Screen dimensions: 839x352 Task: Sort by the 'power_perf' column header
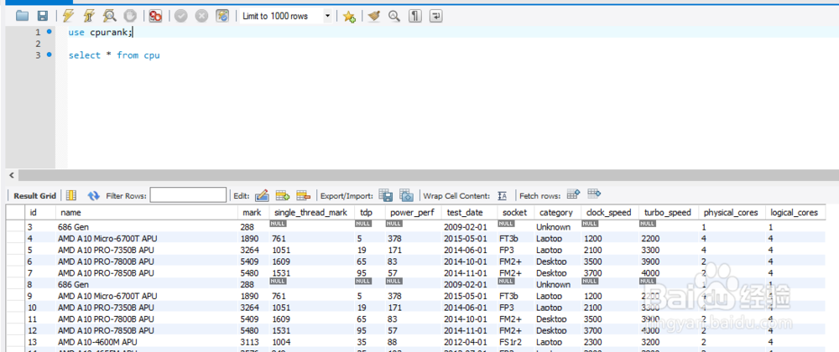pos(413,212)
